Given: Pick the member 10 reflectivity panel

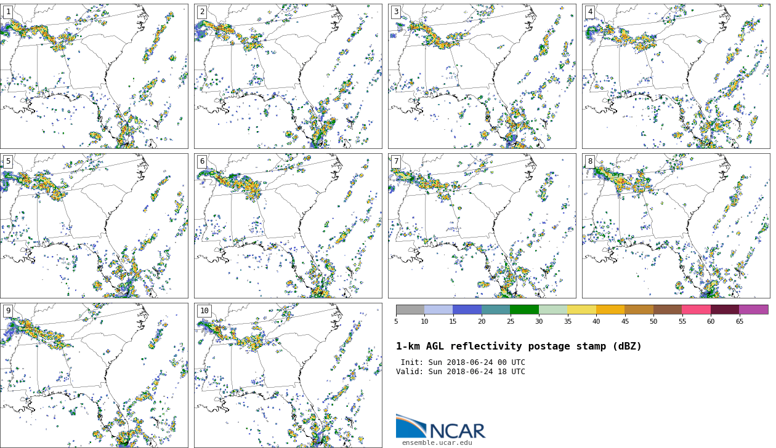Looking at the screenshot, I should point(288,375).
